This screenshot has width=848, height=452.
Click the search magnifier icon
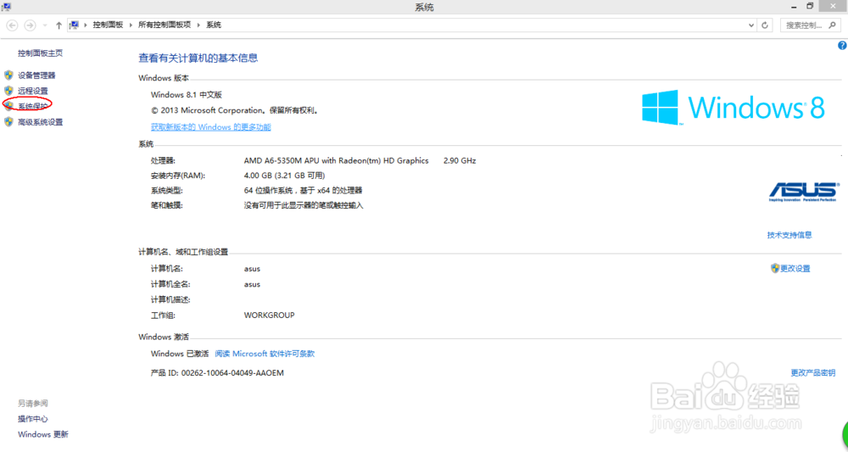tap(833, 25)
